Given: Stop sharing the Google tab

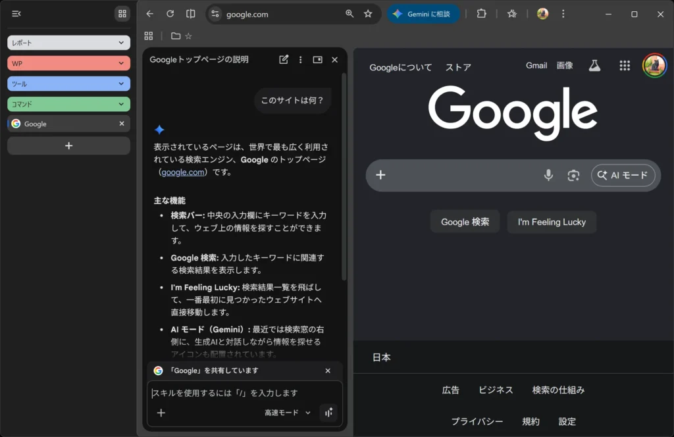Looking at the screenshot, I should (328, 371).
